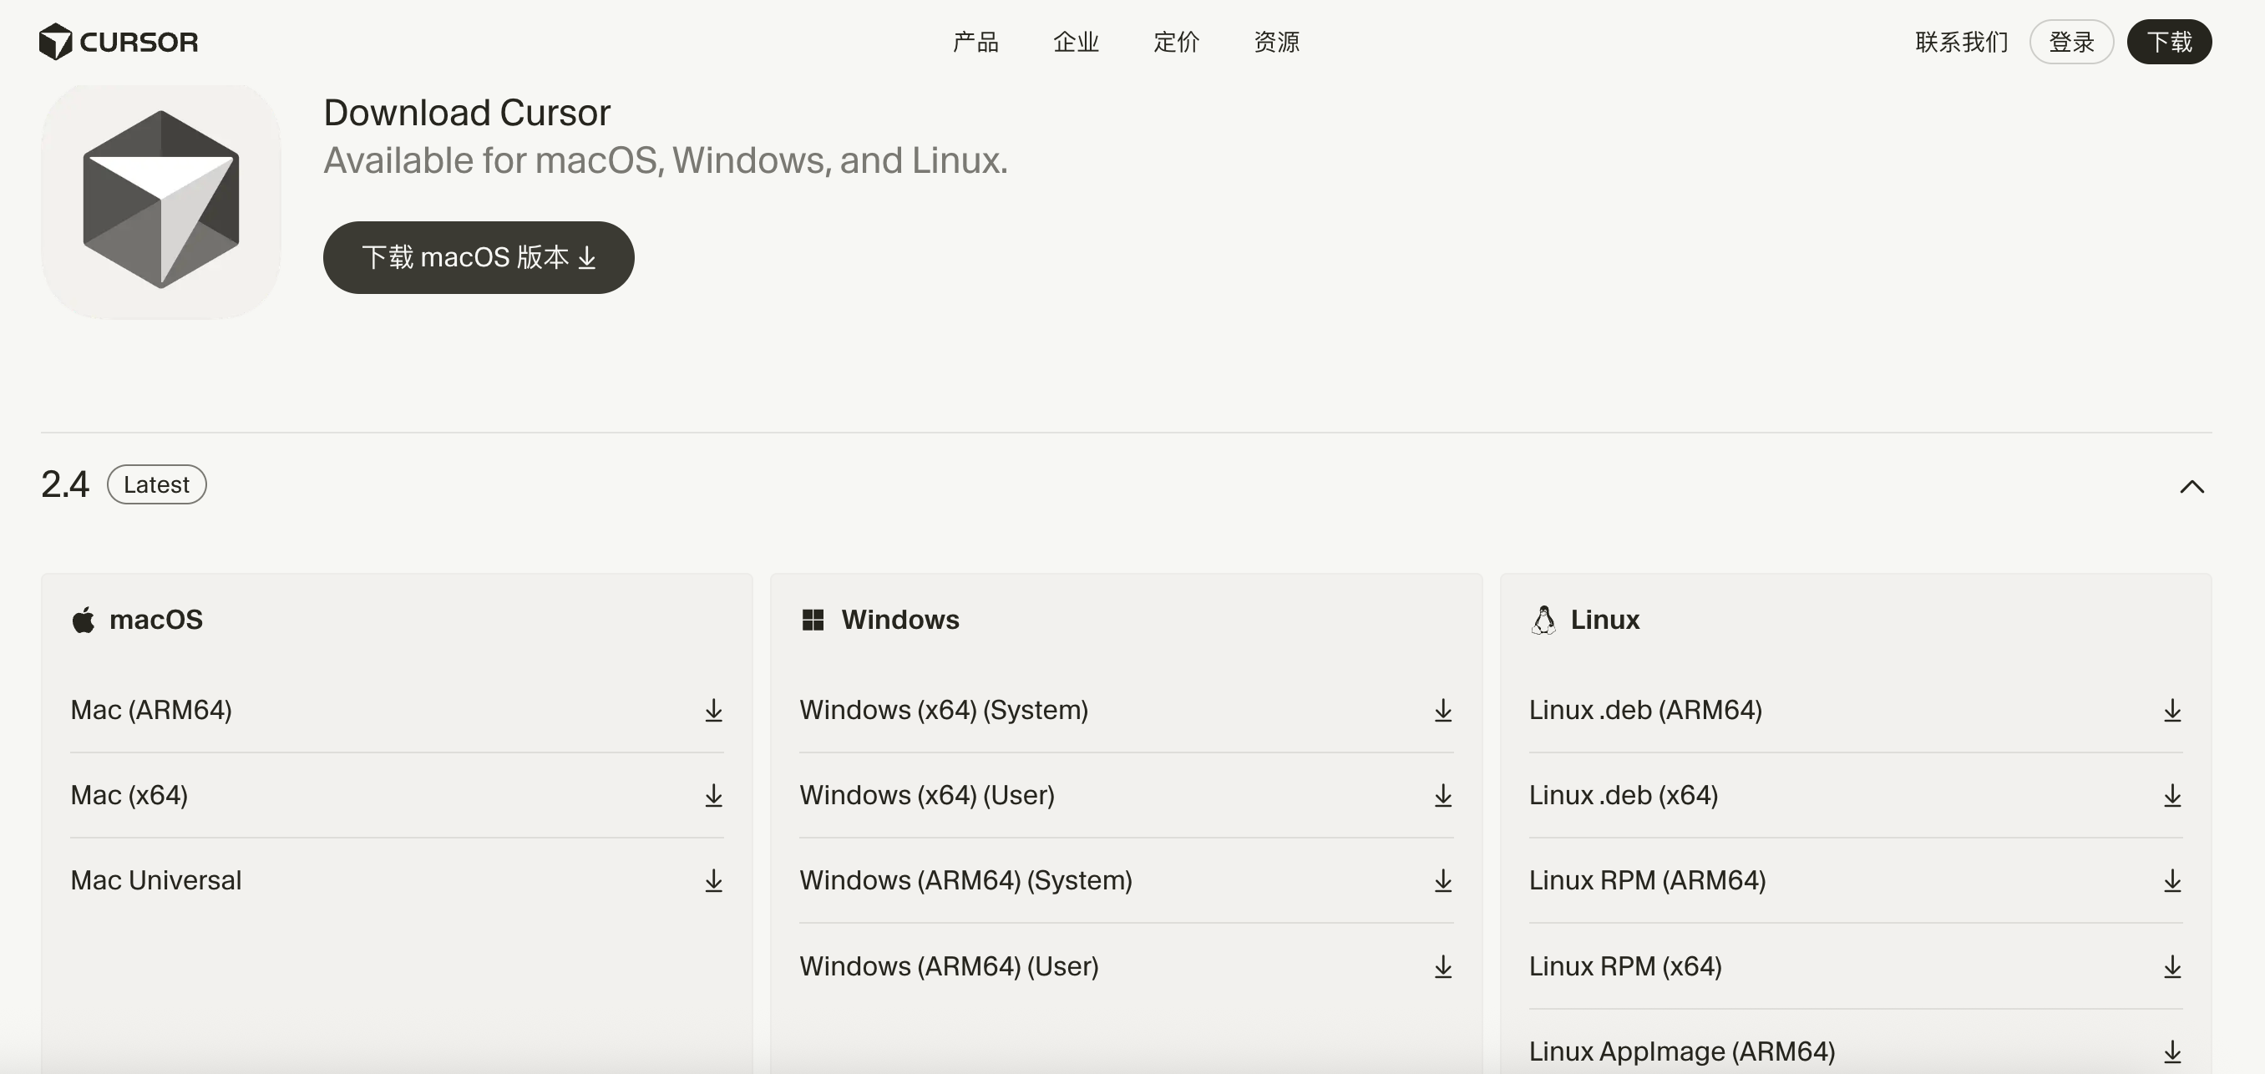Open the 产品 menu
The height and width of the screenshot is (1074, 2265).
pos(975,41)
